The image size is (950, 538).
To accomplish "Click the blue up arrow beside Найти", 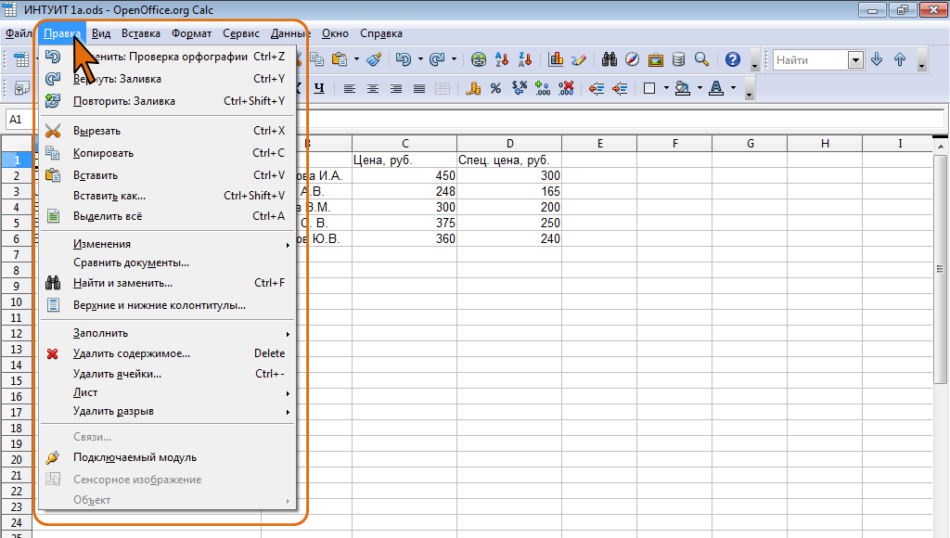I will (x=900, y=59).
